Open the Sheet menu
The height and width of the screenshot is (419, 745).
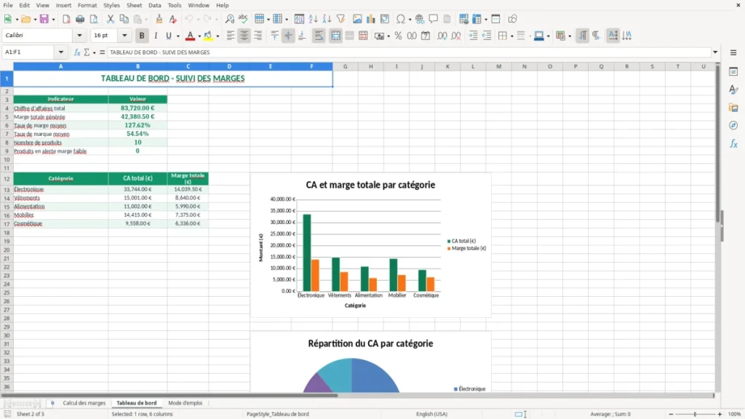click(x=134, y=5)
